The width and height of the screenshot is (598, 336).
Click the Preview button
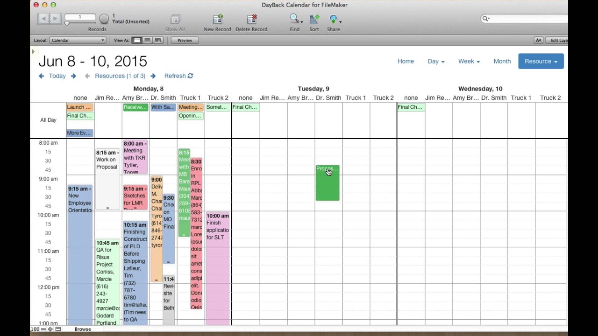tap(185, 41)
